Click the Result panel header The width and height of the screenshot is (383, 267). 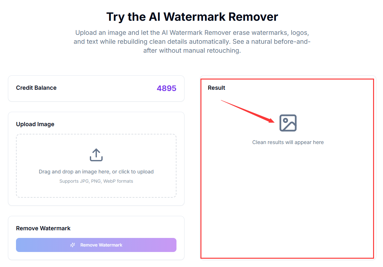pyautogui.click(x=216, y=88)
